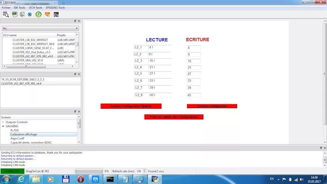Click the green CONNECTED status button
This screenshot has height=184, width=327.
12,171
